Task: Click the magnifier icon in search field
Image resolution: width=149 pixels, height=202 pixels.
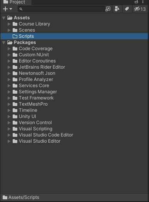Action: pos(21,9)
